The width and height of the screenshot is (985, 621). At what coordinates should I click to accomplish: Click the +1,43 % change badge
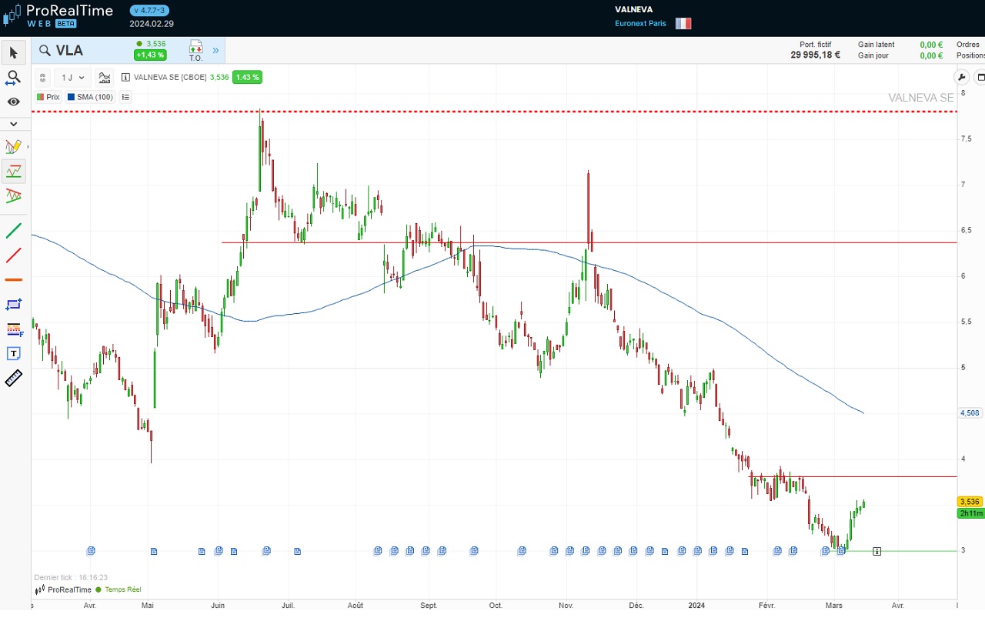149,55
